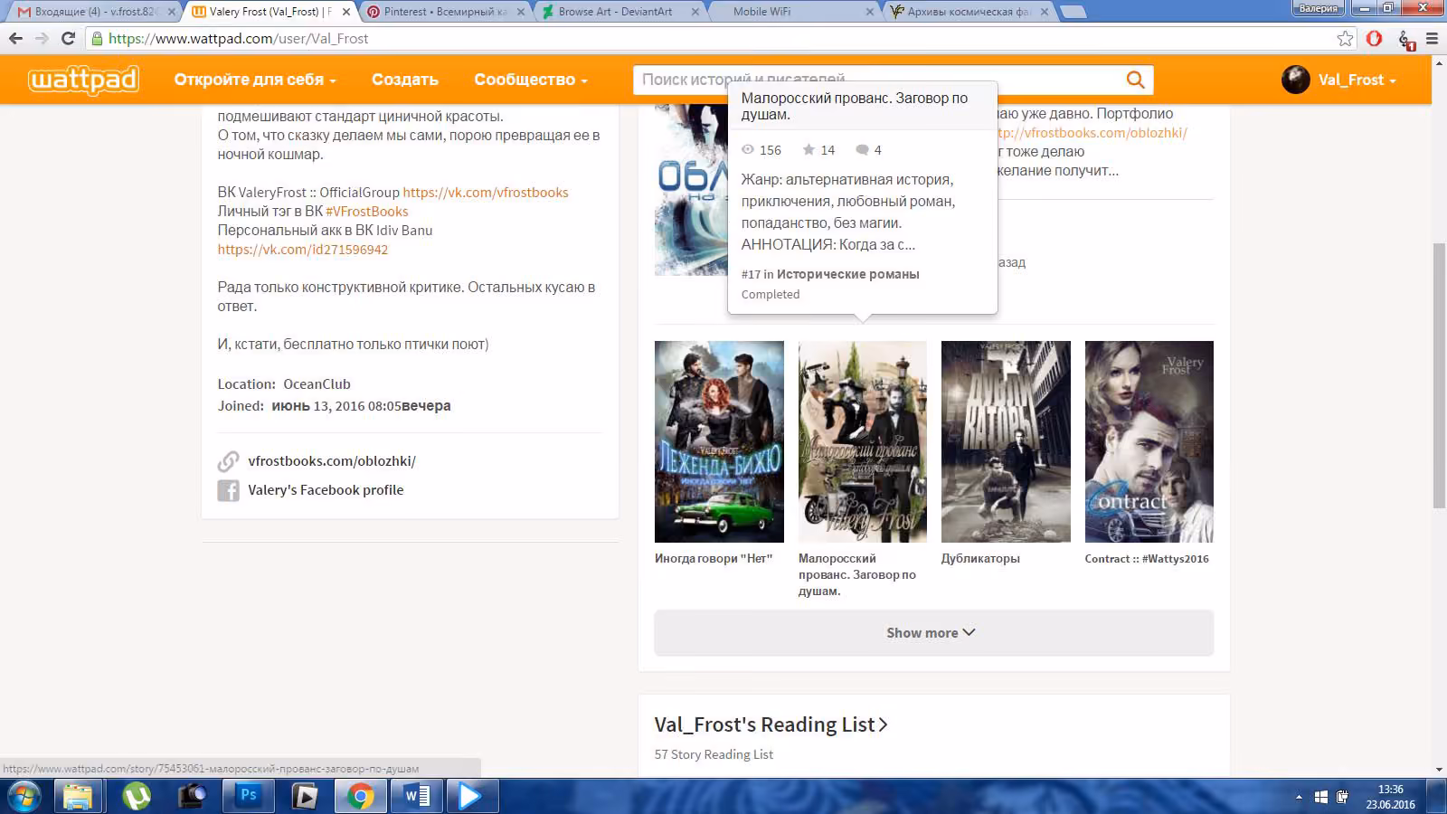Click the tooltip title "Малоросский прованс. Заговор по душам."
The image size is (1447, 814).
point(855,106)
